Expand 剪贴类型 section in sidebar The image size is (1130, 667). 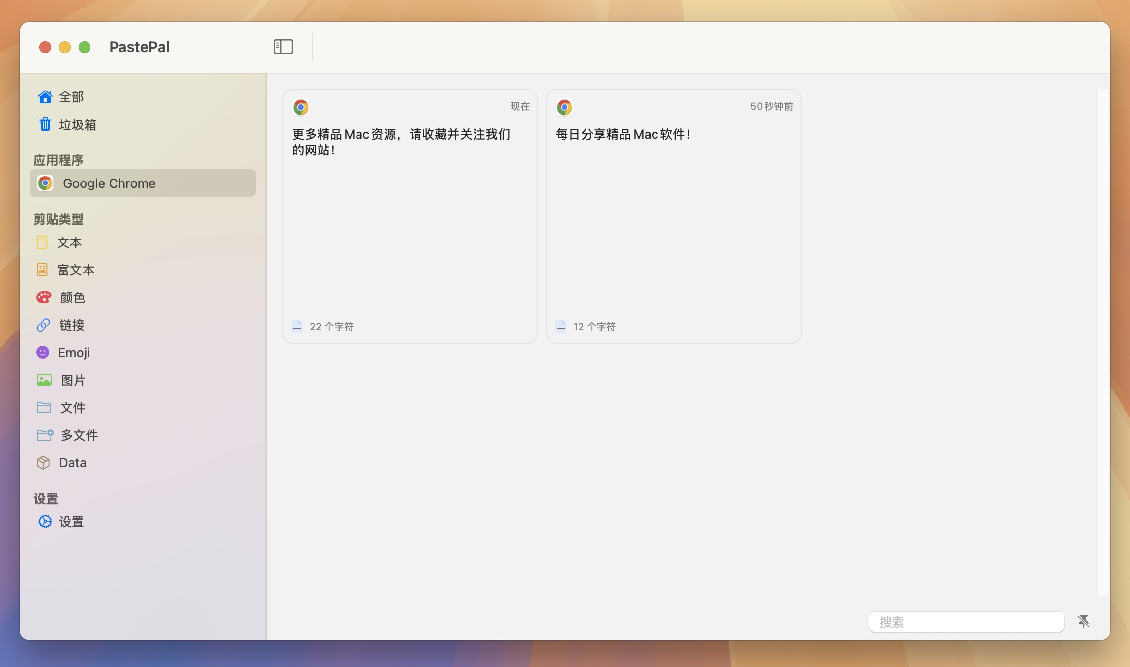coord(59,219)
